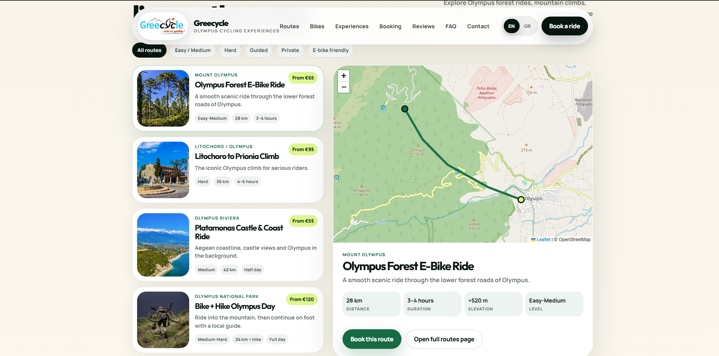This screenshot has height=356, width=719.
Task: Switch language to GR
Action: coord(527,26)
